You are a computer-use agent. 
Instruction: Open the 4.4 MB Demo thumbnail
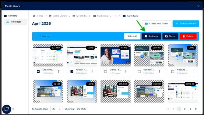coord(115,55)
